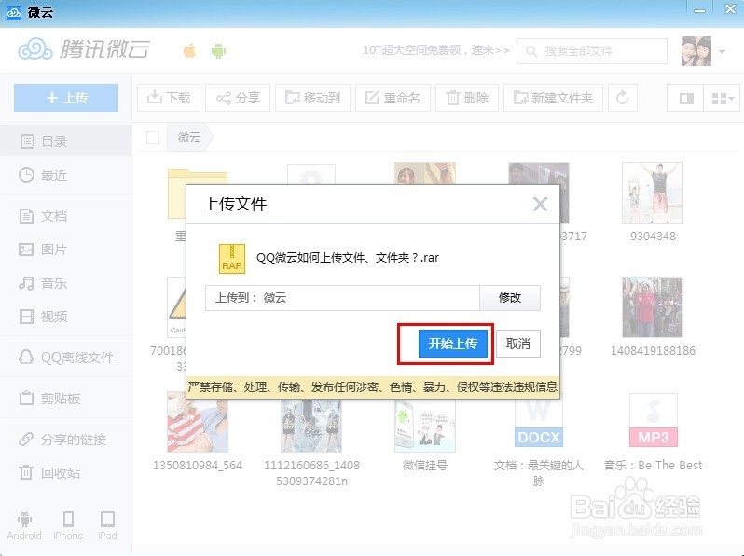Click the 10T超大空间免费领 promo link
This screenshot has width=744, height=556.
coord(436,50)
